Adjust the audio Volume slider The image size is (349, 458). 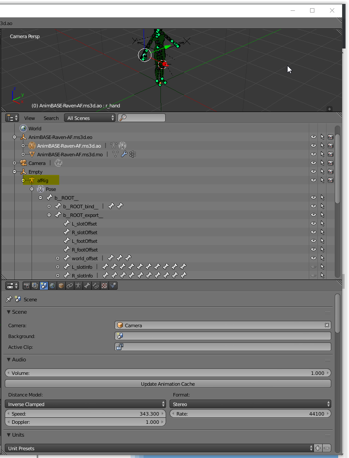pyautogui.click(x=168, y=373)
